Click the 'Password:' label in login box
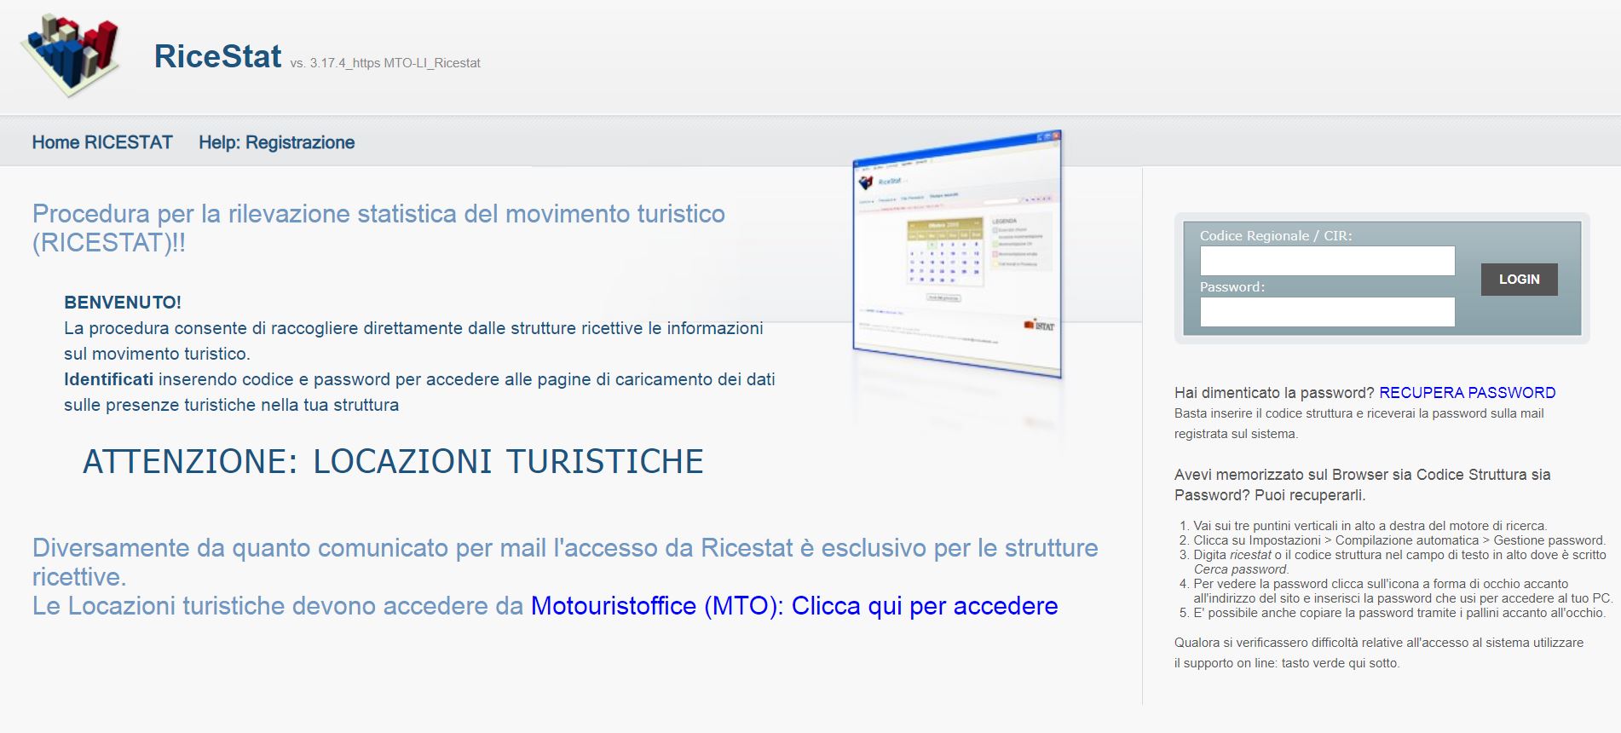Image resolution: width=1621 pixels, height=733 pixels. pyautogui.click(x=1232, y=287)
